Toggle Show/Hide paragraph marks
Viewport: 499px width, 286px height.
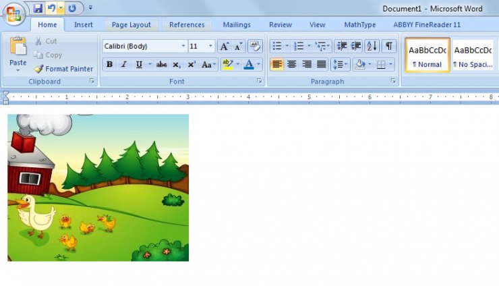point(389,46)
